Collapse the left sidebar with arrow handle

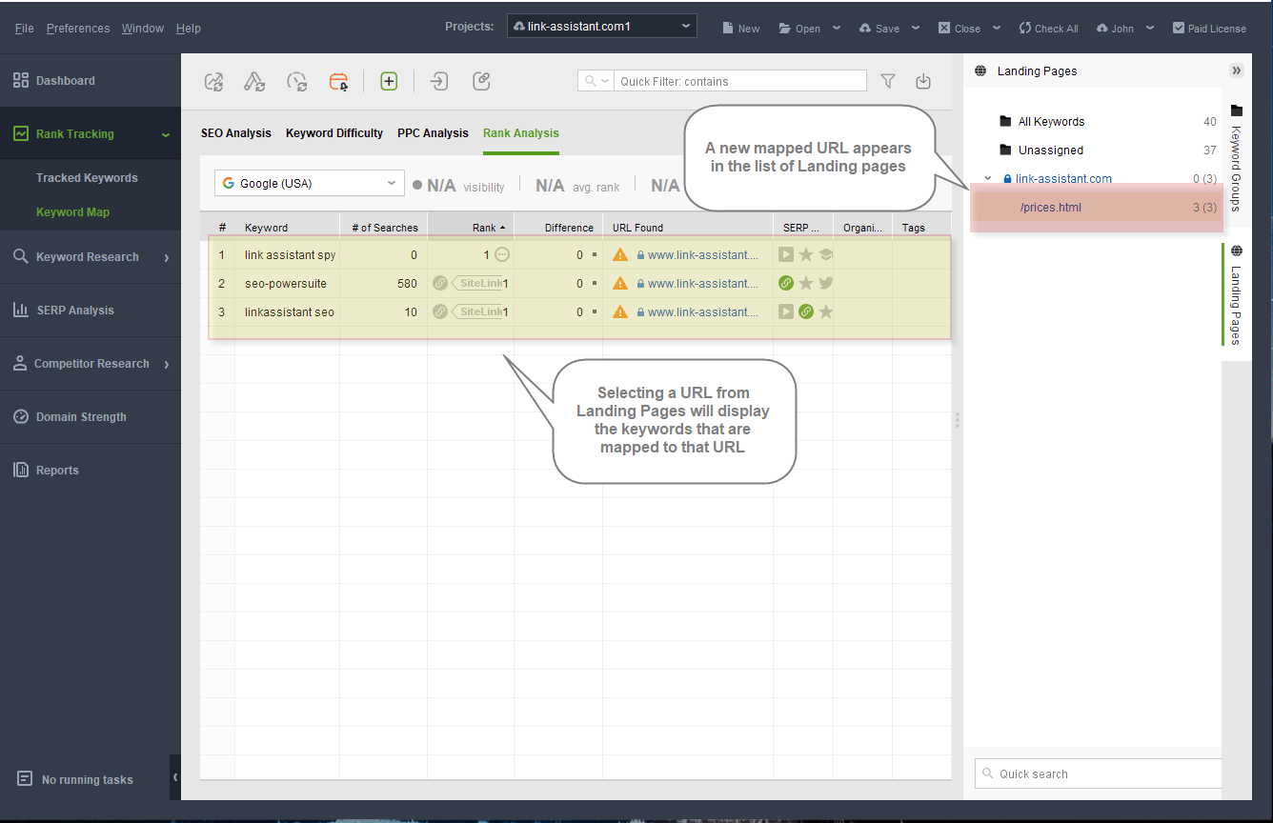[175, 778]
